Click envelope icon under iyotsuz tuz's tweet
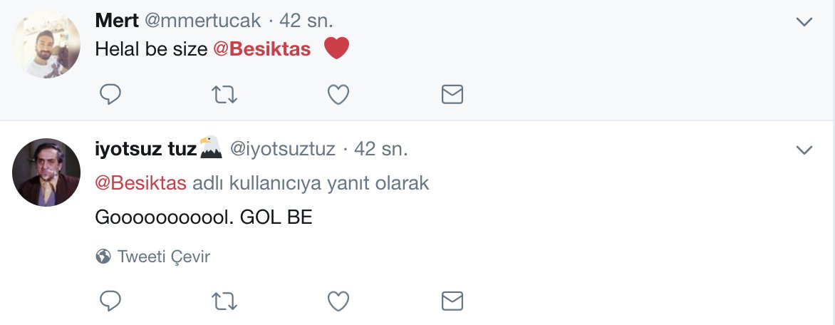Viewport: 835px width, 325px height. pos(452,301)
